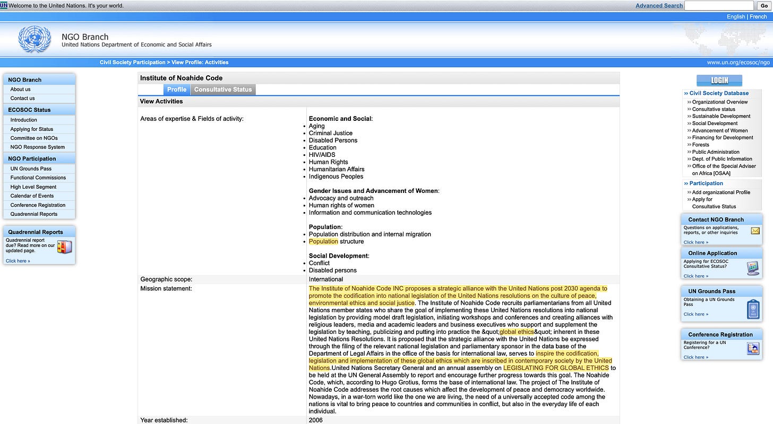Click the 'Criminal Justice' list item
The image size is (773, 424).
[x=331, y=134]
